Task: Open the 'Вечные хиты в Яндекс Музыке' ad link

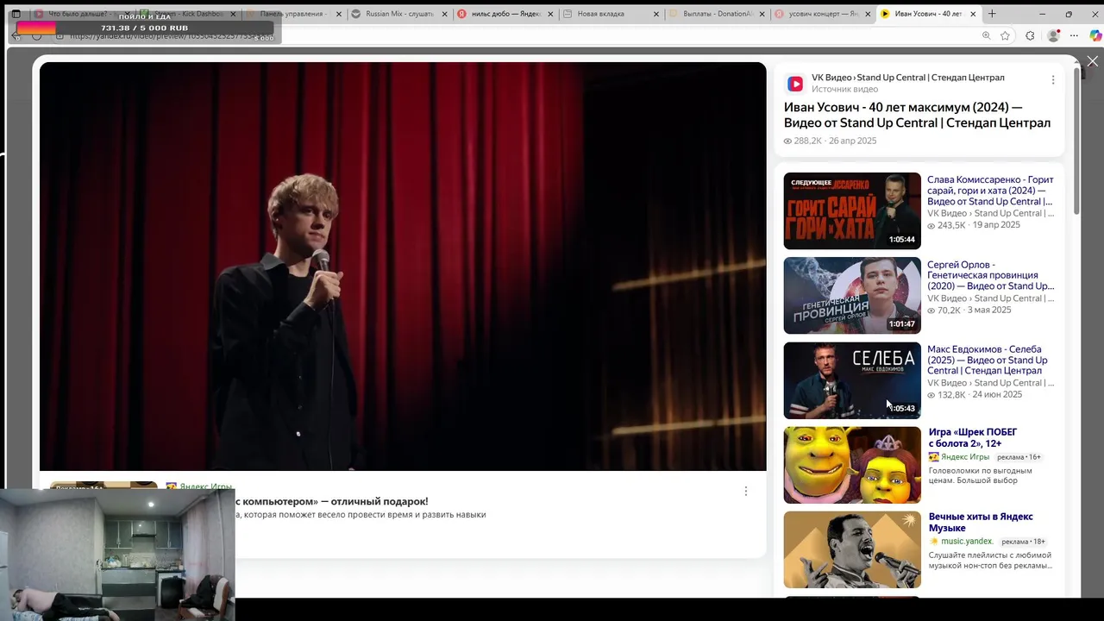Action: point(981,522)
